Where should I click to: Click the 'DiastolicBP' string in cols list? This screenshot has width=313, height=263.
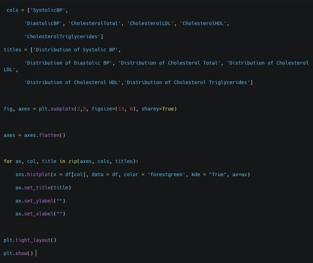point(43,23)
